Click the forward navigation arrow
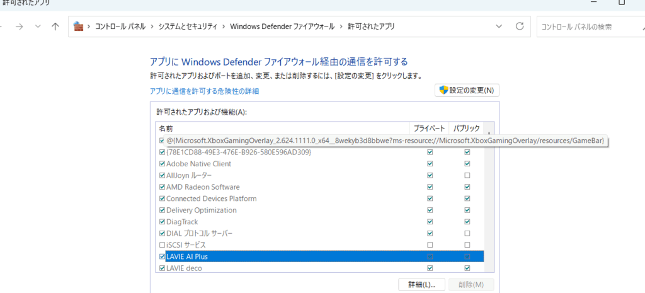Screen dimensions: 645x293 pyautogui.click(x=20, y=26)
